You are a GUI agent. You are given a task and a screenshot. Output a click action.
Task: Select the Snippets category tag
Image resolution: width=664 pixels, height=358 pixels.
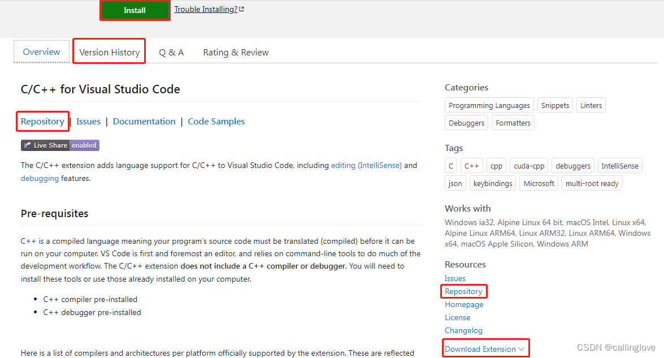[x=555, y=105]
